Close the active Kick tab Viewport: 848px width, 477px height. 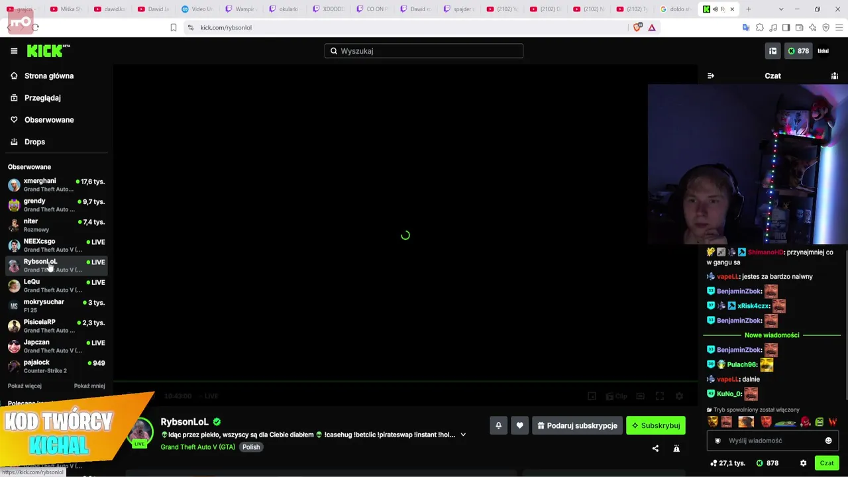[732, 9]
